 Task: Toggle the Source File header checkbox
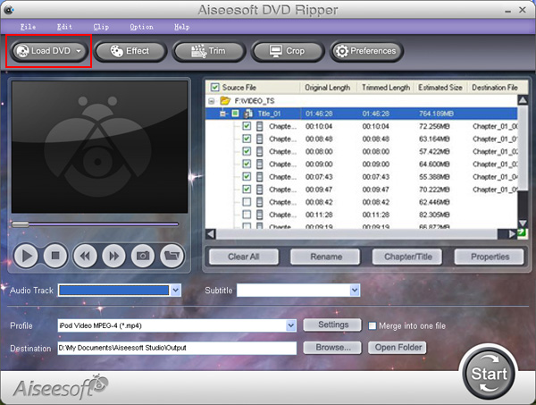(x=214, y=88)
